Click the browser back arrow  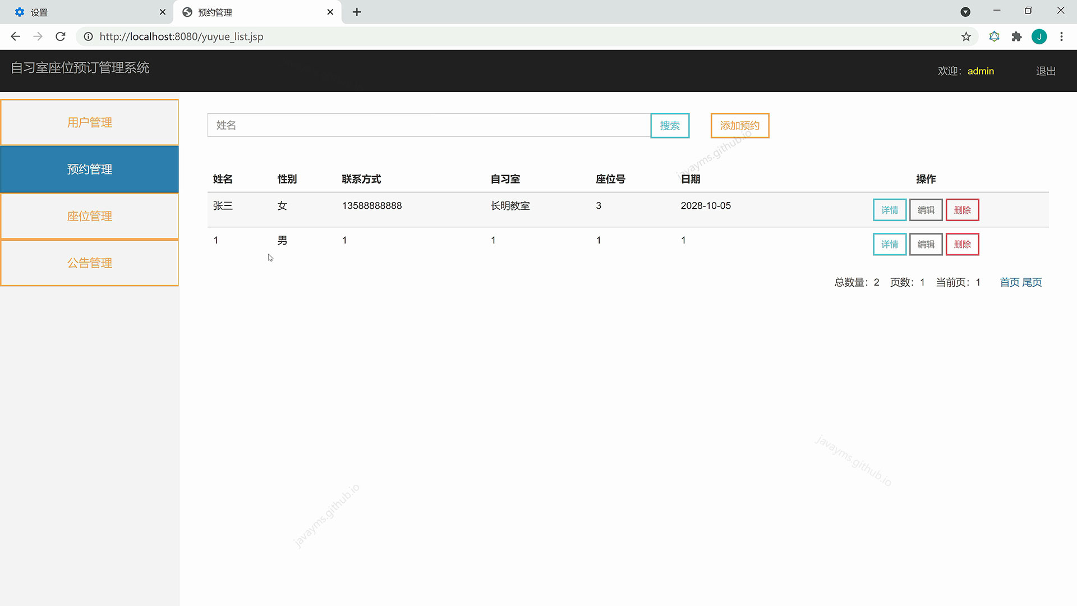click(x=15, y=36)
